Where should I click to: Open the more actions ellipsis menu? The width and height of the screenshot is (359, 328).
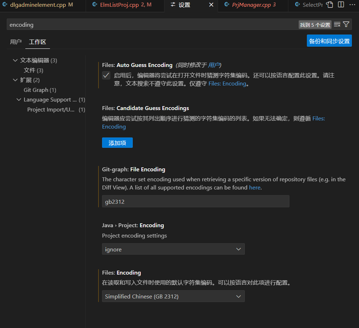tap(352, 5)
